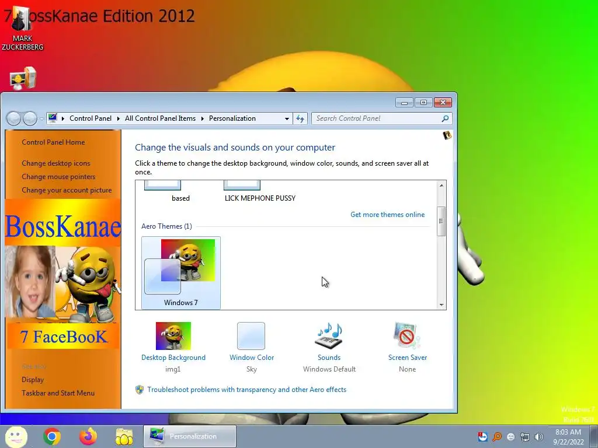Click the theme list scroll up arrow
The image size is (598, 448).
(441, 185)
